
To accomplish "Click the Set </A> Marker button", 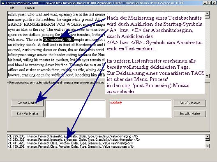I will [27, 114].
